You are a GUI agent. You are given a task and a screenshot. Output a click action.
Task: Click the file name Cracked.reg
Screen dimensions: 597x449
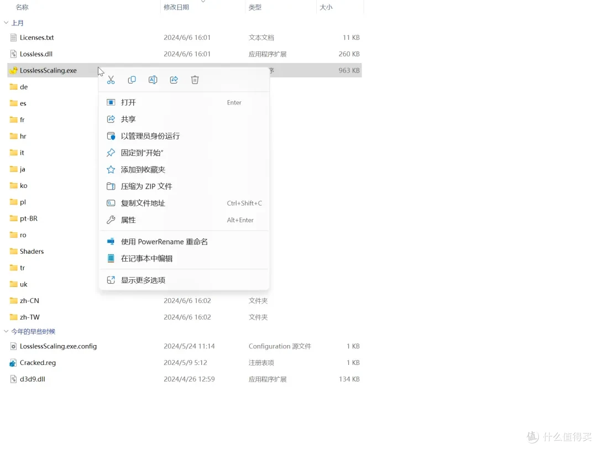[x=38, y=363]
